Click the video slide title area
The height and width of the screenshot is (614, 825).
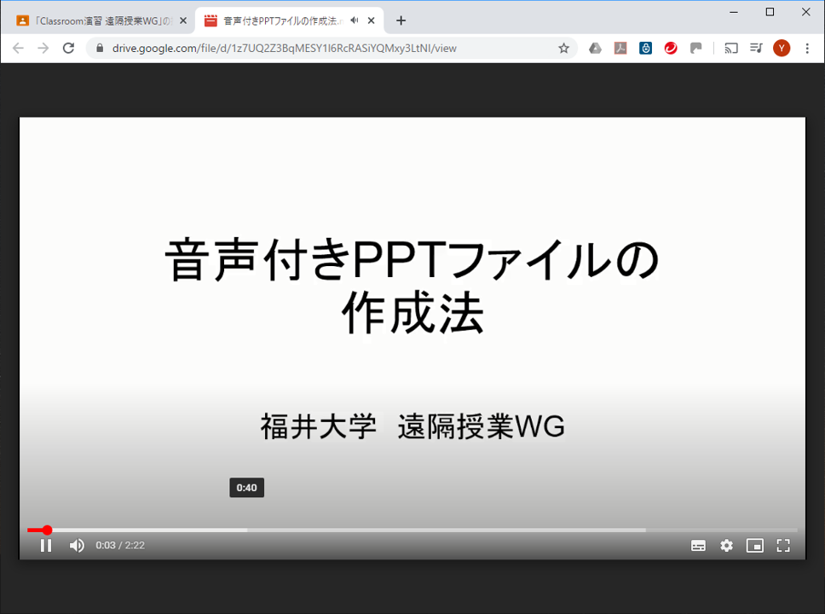click(x=412, y=286)
